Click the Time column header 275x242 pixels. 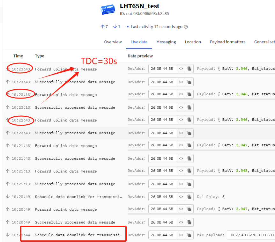18,56
